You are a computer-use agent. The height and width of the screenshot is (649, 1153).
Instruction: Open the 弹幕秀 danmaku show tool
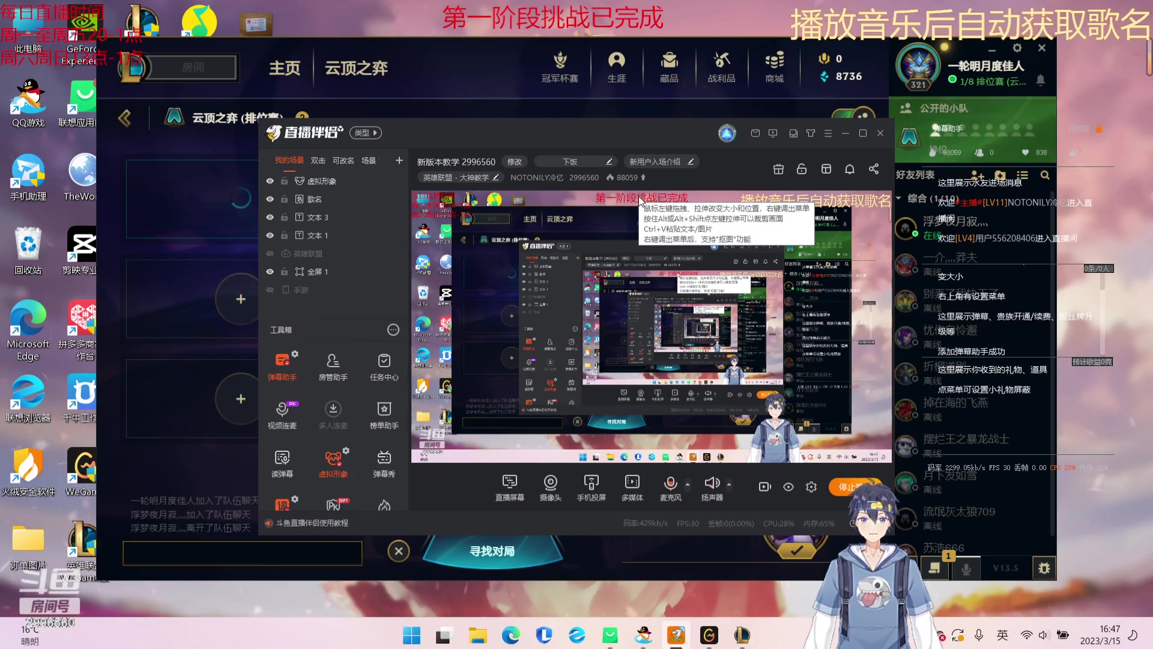point(384,463)
